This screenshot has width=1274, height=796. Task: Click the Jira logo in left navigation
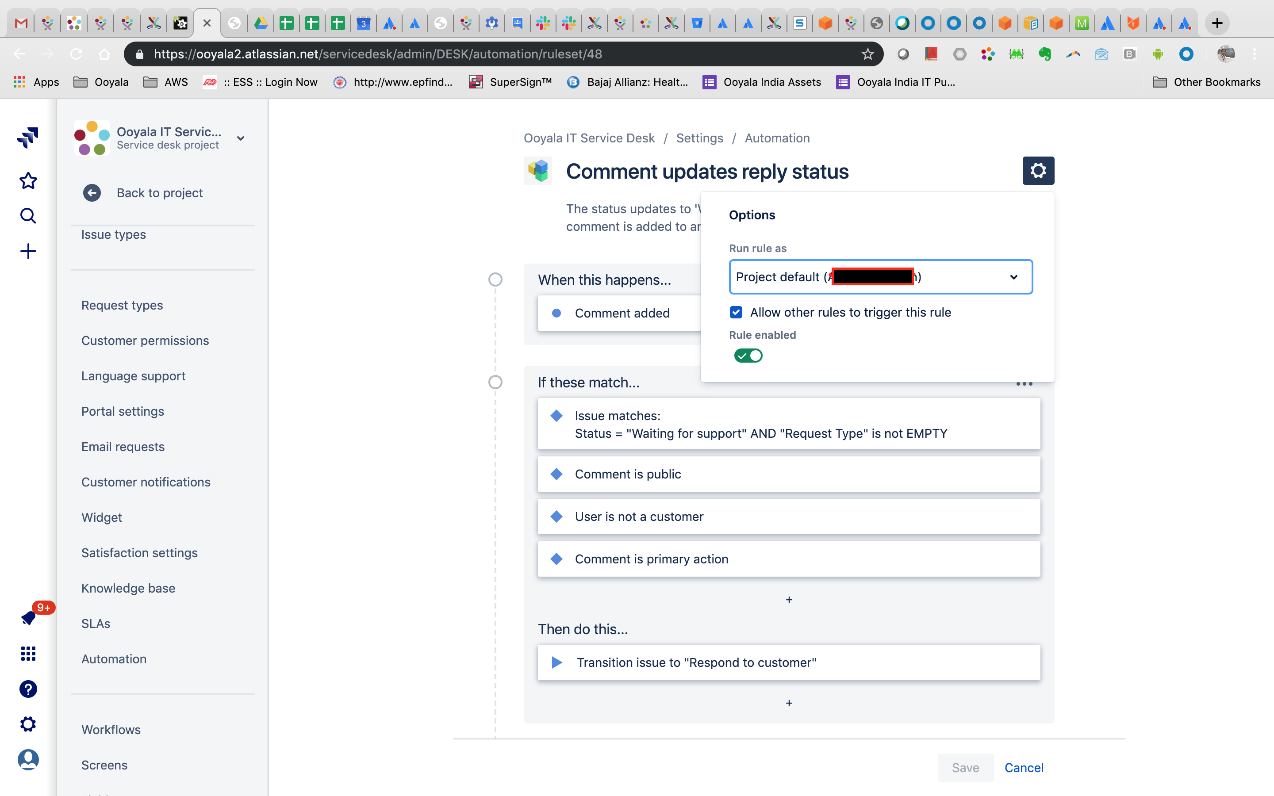28,138
